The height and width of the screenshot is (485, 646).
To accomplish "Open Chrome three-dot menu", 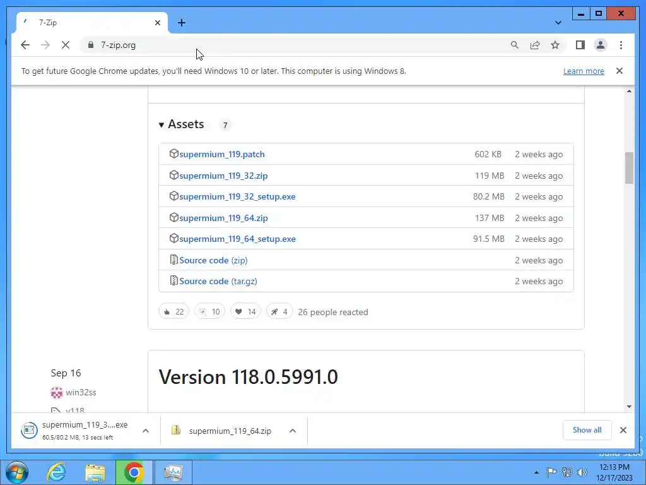I will click(x=621, y=45).
